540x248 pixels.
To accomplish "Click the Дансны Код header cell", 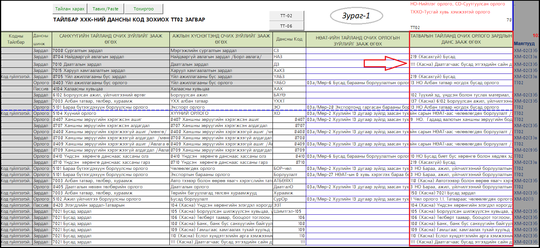I will coord(289,39).
